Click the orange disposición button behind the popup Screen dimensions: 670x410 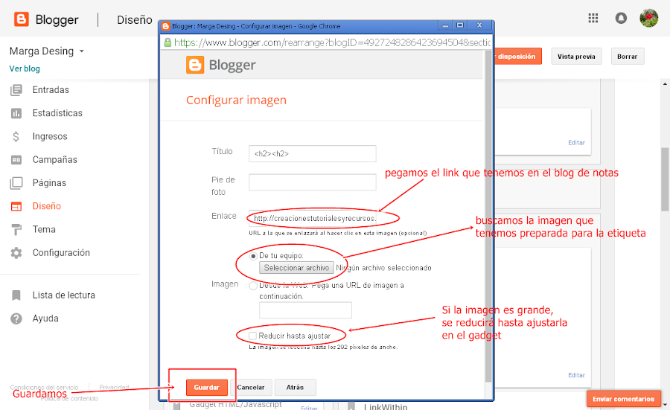[x=518, y=57]
